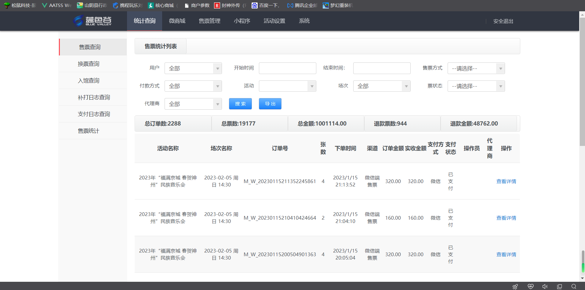This screenshot has width=585, height=290.
Task: Open the AATSS bookmark
Action: point(57,5)
